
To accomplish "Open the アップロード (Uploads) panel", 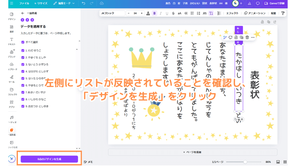I will [x=11, y=66].
